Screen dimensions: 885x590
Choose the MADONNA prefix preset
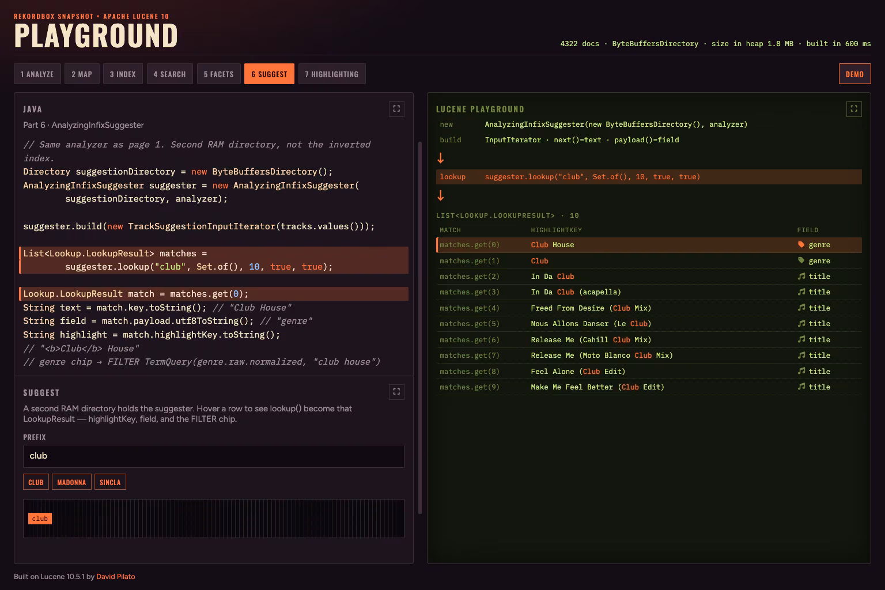pyautogui.click(x=71, y=482)
